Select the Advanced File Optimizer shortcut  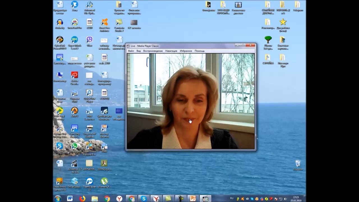click(89, 8)
